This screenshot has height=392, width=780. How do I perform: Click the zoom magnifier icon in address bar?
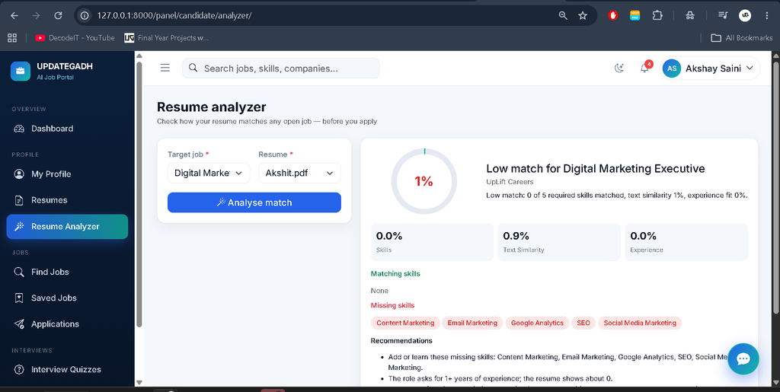click(563, 15)
